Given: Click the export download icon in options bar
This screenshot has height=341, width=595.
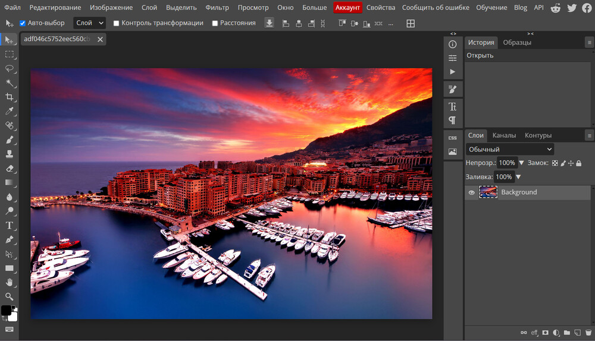Looking at the screenshot, I should [269, 23].
